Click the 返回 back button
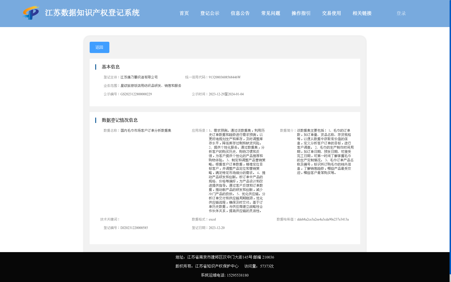 click(x=100, y=47)
